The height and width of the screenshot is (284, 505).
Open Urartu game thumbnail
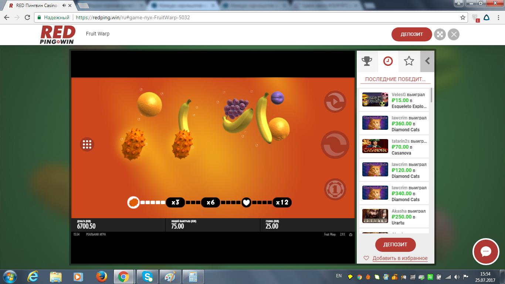coord(375,216)
